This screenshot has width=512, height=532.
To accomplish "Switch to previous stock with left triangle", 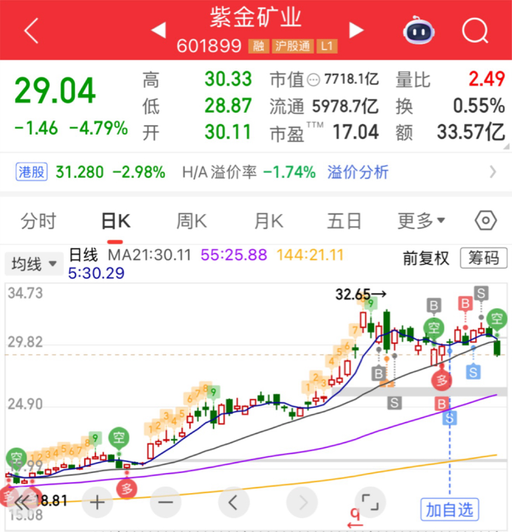I will tap(159, 30).
